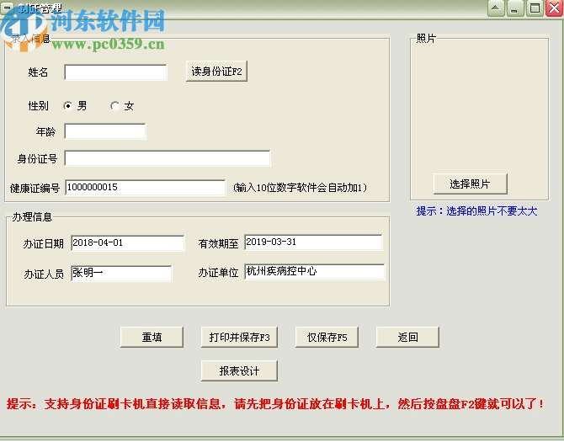Image resolution: width=564 pixels, height=442 pixels.
Task: Click the 打印并保存F3 button
Action: (x=239, y=337)
